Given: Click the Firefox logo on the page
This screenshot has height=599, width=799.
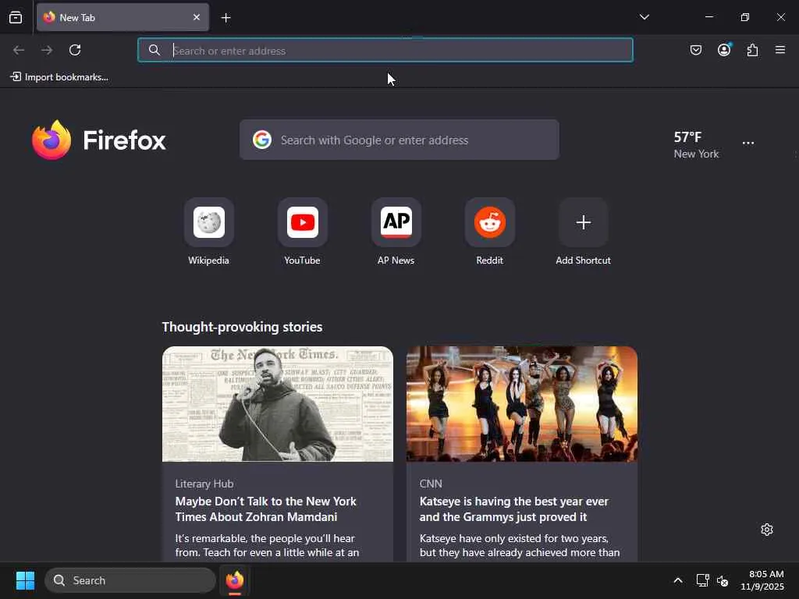Looking at the screenshot, I should click(99, 140).
